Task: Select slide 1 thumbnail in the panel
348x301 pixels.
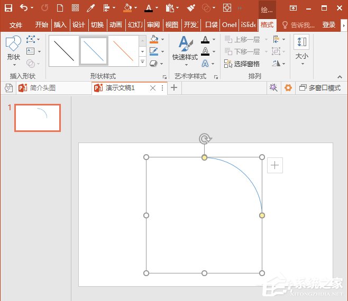Action: (x=37, y=118)
